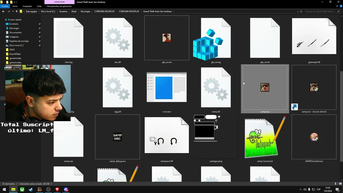Select the rcon.exe application icon
Viewport: 343px width, 193px height.
(167, 87)
